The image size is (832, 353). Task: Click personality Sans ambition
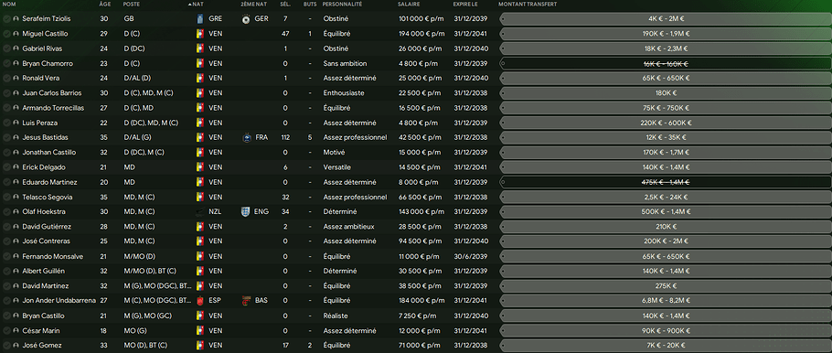coord(345,63)
